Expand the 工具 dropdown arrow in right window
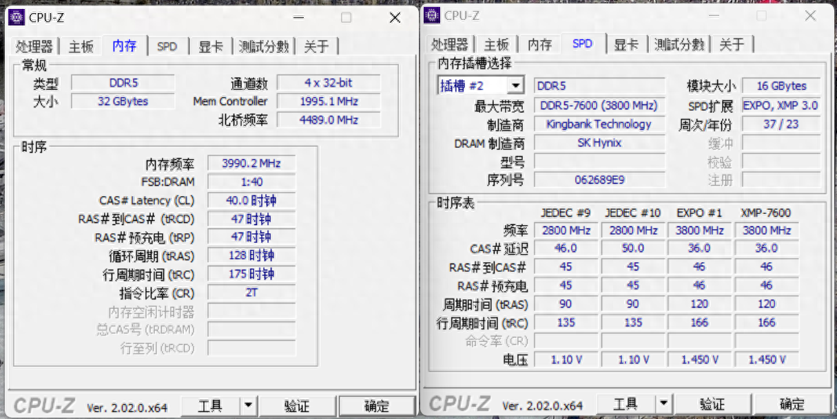837x419 pixels. [663, 404]
